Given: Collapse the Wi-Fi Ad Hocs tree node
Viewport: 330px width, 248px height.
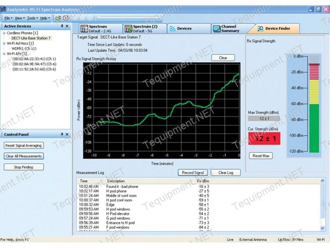Looking at the screenshot, I should pyautogui.click(x=4, y=43).
